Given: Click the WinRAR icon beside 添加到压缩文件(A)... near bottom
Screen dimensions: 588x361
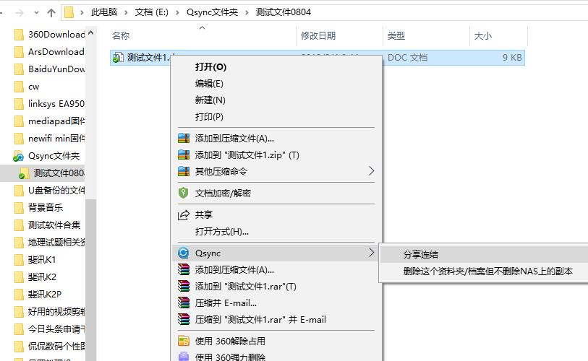Looking at the screenshot, I should [184, 269].
